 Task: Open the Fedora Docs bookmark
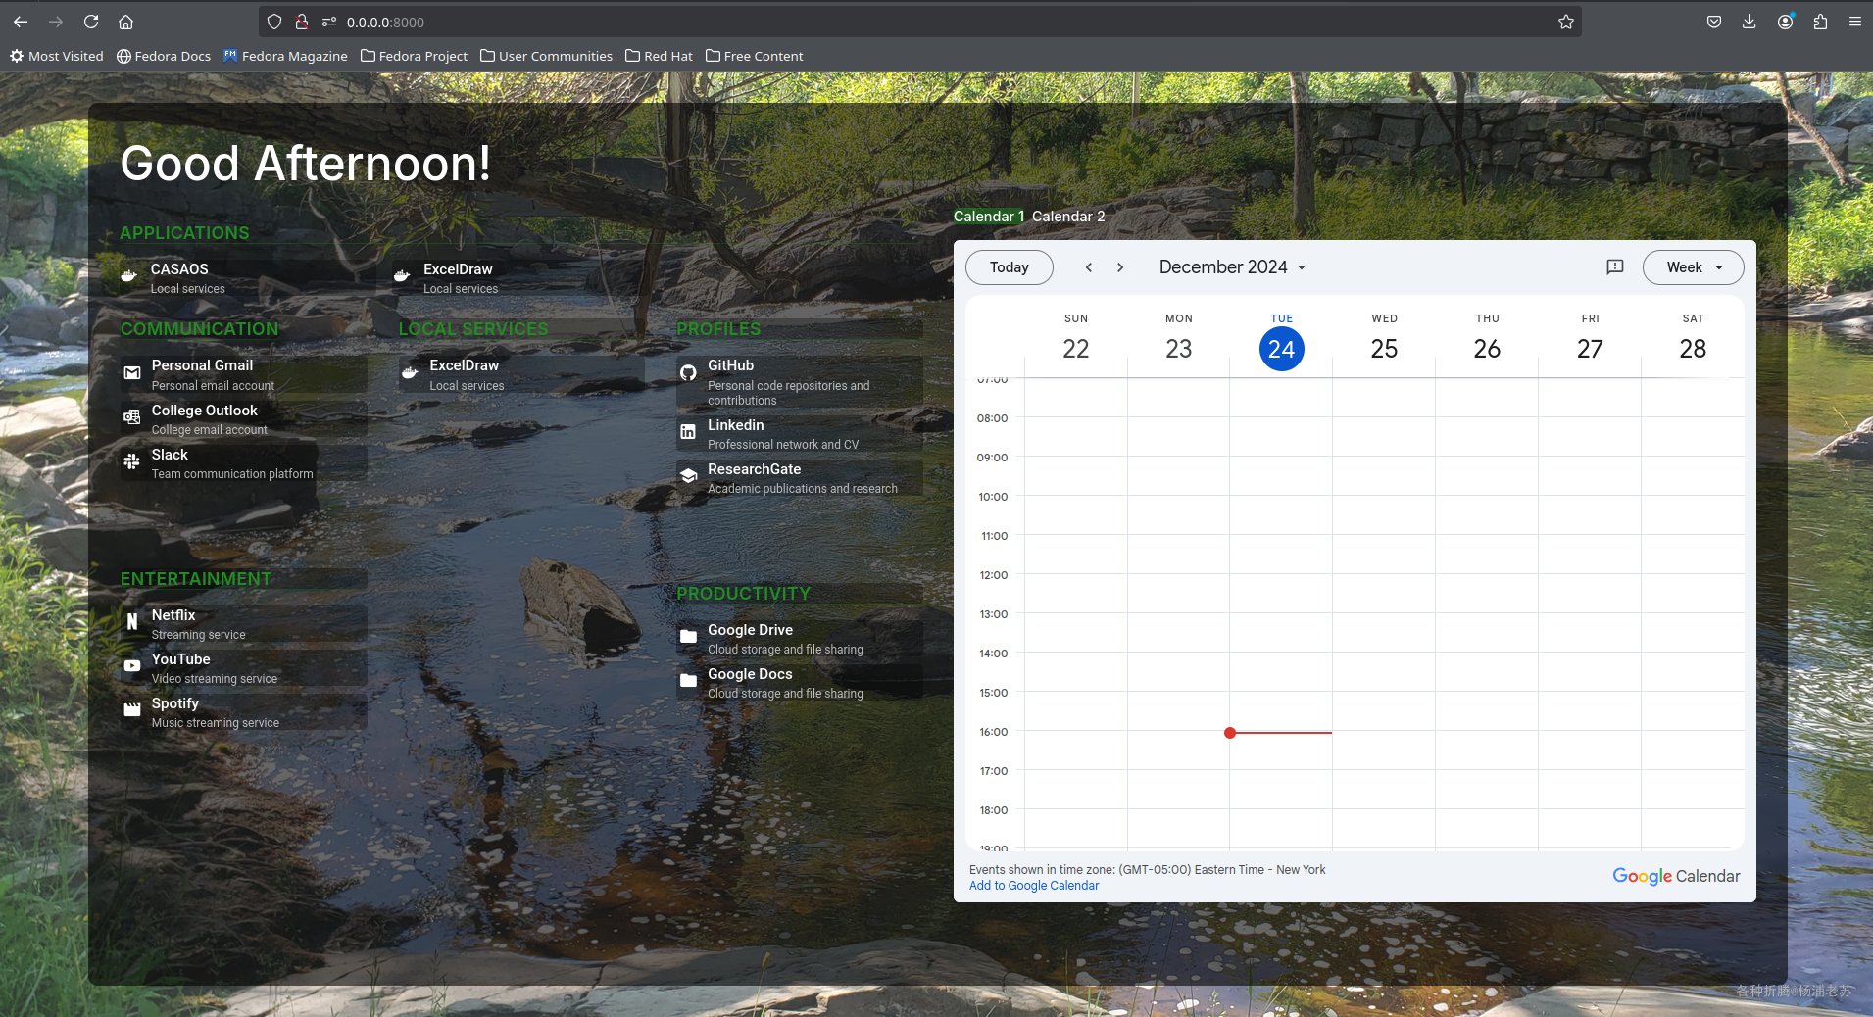click(164, 56)
